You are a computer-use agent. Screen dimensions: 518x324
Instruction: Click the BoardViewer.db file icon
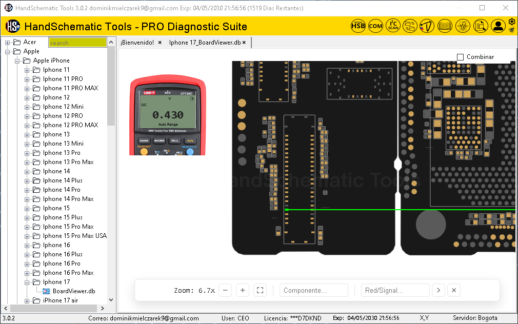[47, 291]
